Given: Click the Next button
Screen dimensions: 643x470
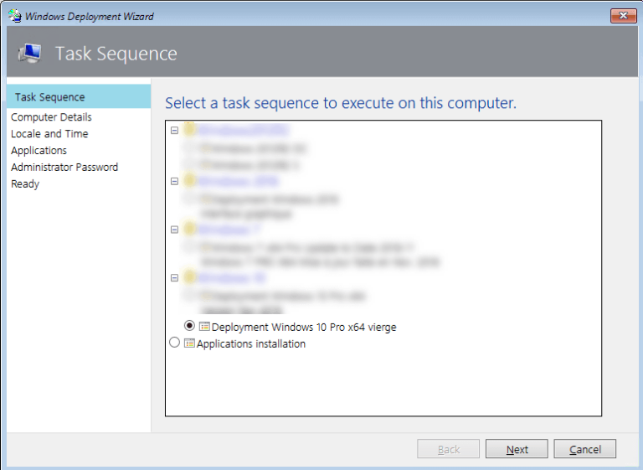Looking at the screenshot, I should pos(517,449).
